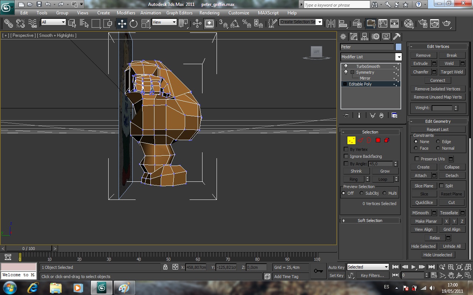Select the Edge constraint radio button
The height and width of the screenshot is (295, 473).
tap(438, 142)
